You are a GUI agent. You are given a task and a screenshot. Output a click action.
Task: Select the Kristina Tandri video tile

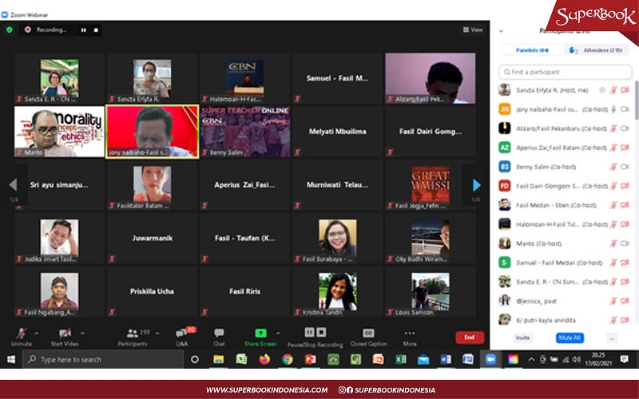click(337, 291)
